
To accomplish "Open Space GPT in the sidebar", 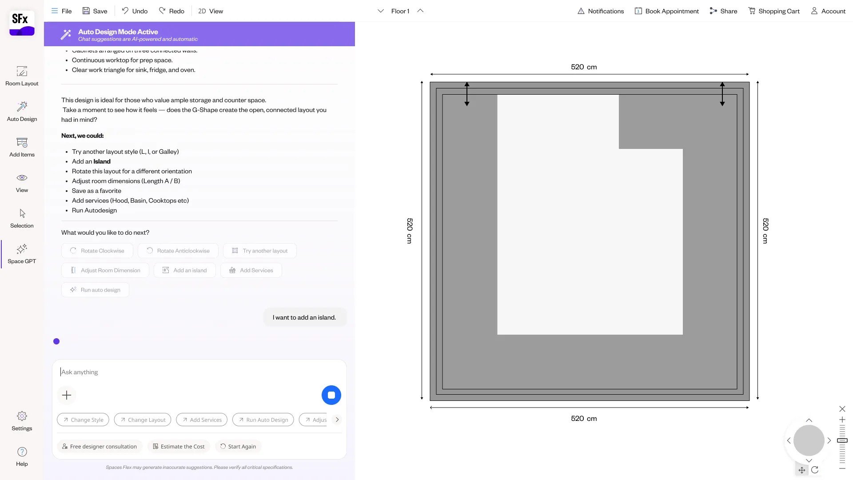I will tap(22, 254).
